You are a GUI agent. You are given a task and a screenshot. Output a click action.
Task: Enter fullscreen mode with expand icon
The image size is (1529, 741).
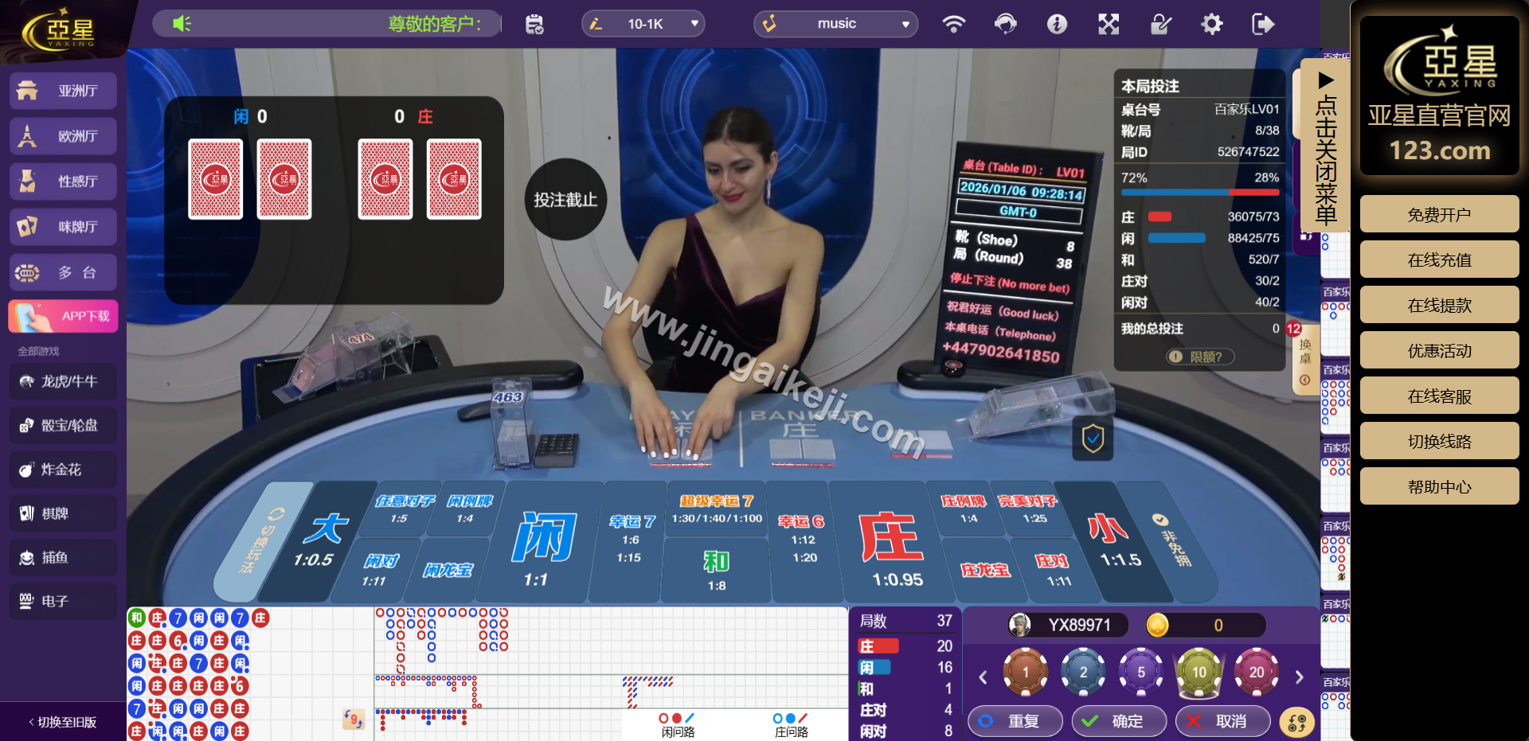coord(1109,25)
